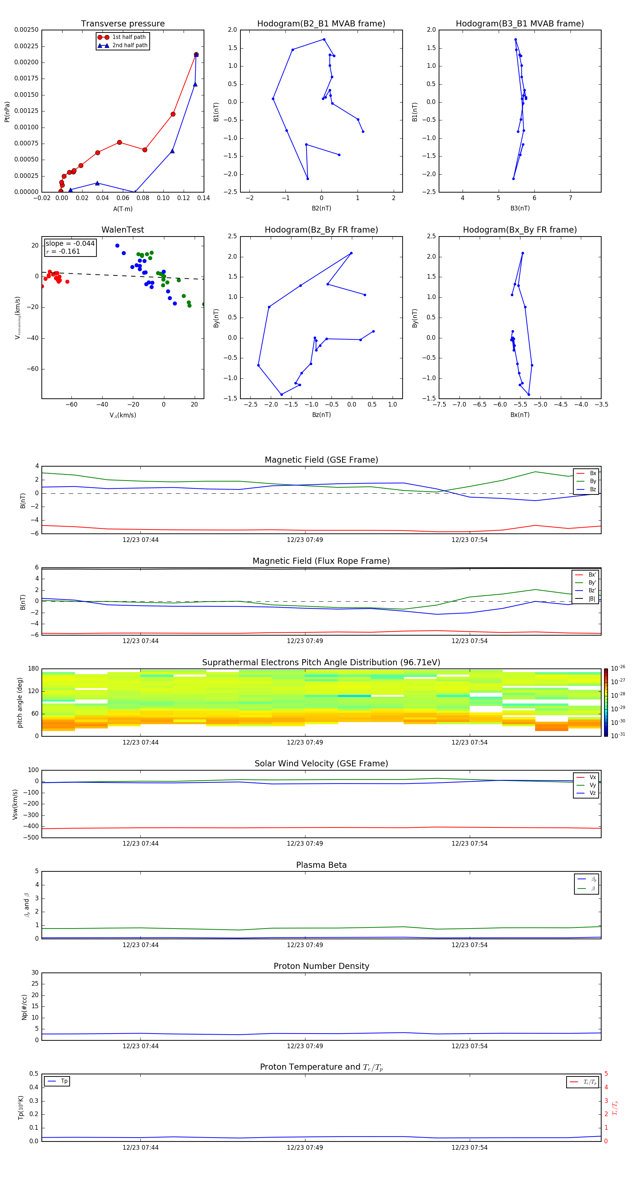Click the "Vsw(km/s)" y-axis label

pyautogui.click(x=15, y=804)
